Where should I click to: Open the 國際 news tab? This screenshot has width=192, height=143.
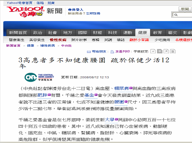tap(83, 33)
